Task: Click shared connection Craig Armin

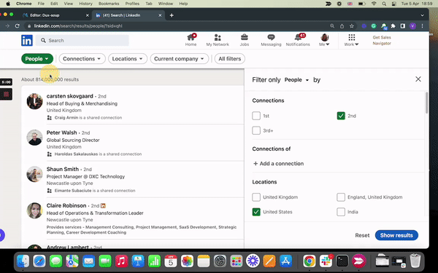Action: [66, 117]
